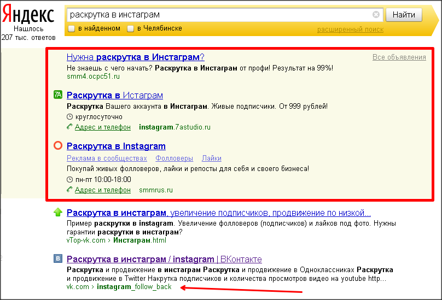Select the Лайки sitelink
The image size is (442, 300).
(x=211, y=158)
